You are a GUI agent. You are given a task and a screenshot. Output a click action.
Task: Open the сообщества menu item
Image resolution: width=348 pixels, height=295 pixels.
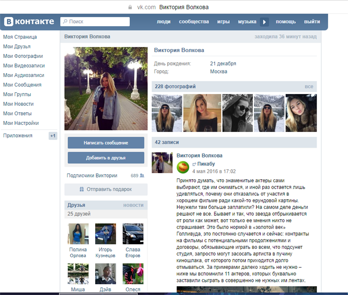coord(194,21)
